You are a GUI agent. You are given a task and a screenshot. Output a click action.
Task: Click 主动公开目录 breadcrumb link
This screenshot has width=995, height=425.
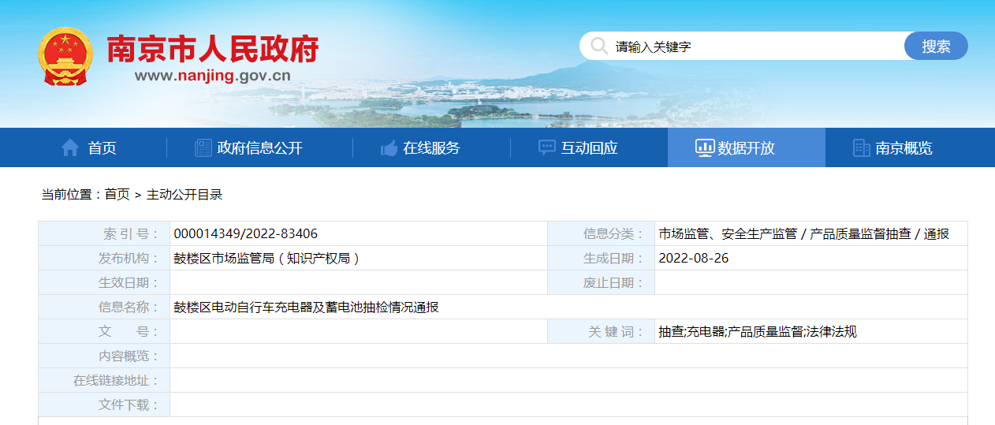[184, 195]
